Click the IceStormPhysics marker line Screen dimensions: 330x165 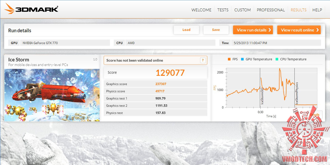click(295, 88)
